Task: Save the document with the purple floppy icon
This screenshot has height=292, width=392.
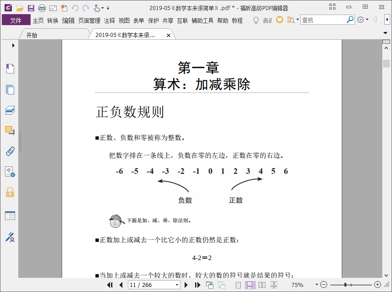Action: pos(31,8)
